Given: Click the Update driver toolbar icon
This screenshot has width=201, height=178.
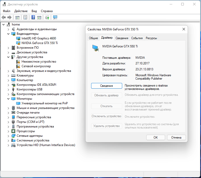Looking at the screenshot, I should (47, 17).
